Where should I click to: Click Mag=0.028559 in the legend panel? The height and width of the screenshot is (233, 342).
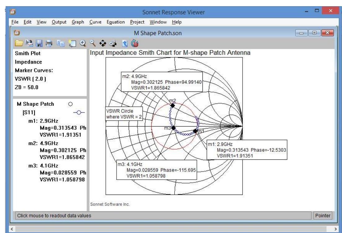tap(58, 173)
